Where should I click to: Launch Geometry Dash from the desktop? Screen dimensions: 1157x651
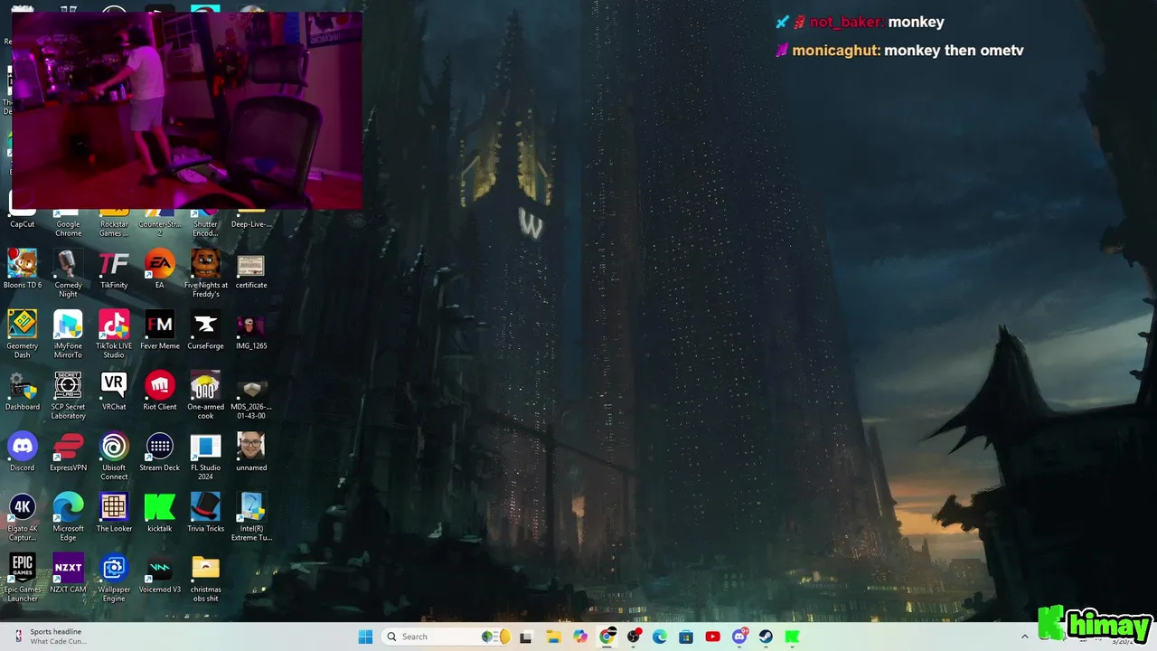tap(23, 335)
